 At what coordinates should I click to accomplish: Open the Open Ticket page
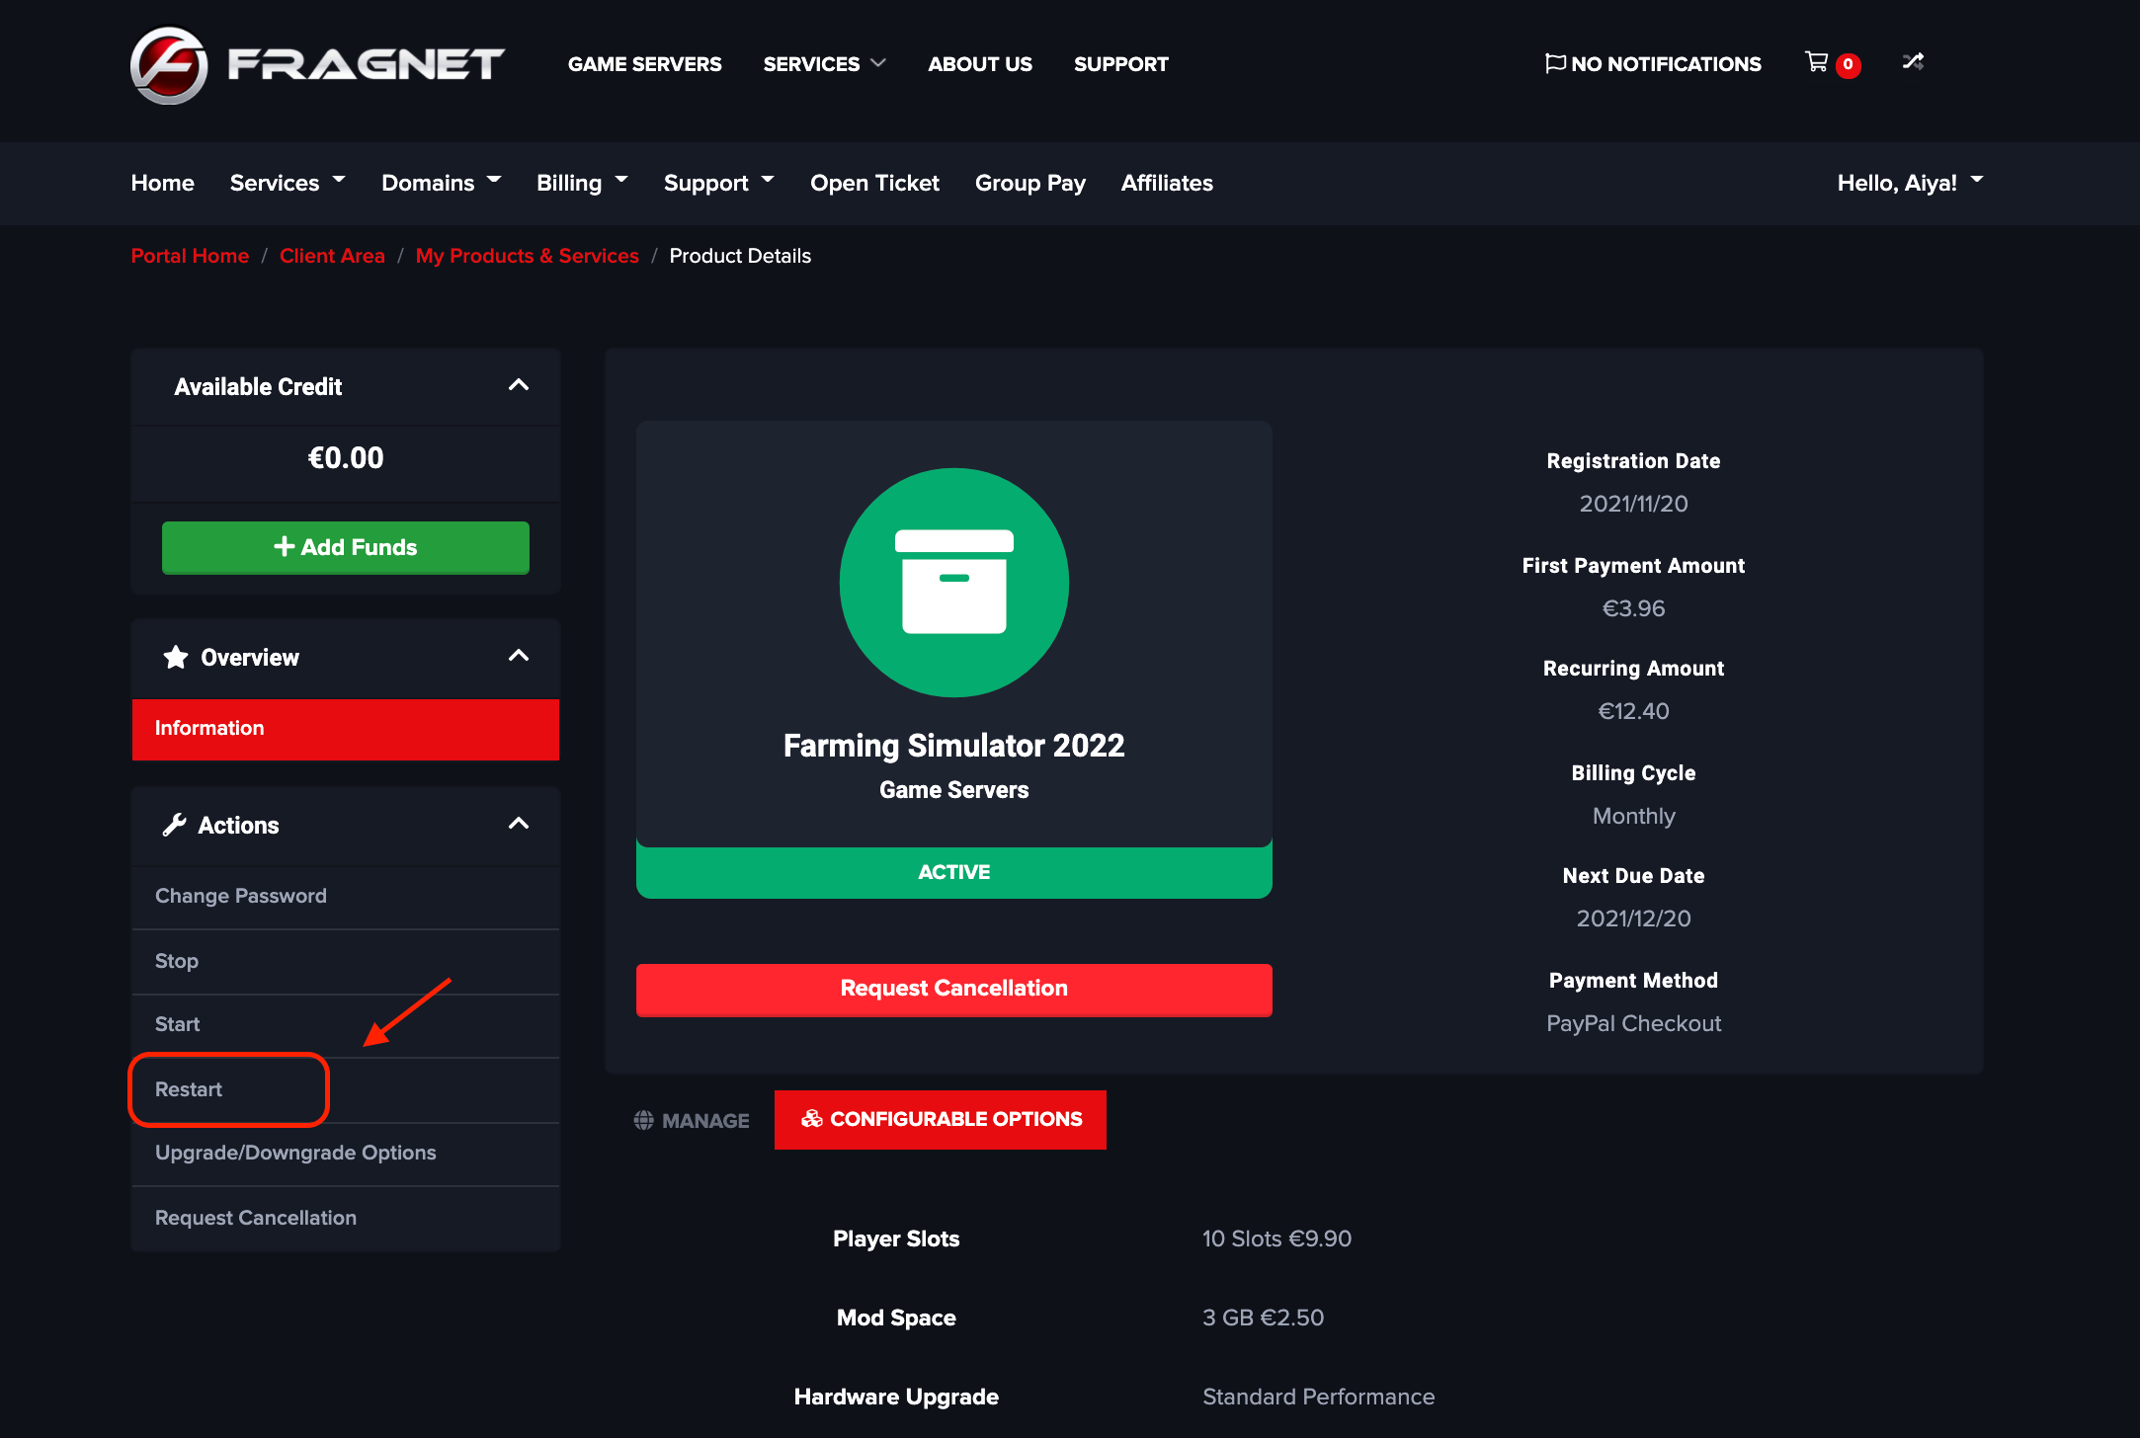(x=874, y=183)
